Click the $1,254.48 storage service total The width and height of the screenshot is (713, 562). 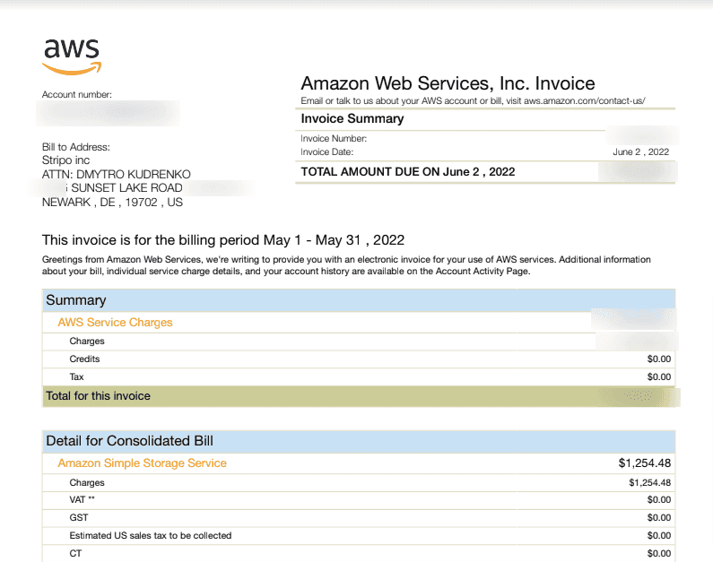pyautogui.click(x=644, y=463)
